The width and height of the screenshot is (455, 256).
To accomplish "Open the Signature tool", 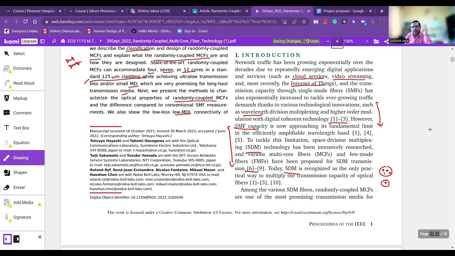I will click(x=22, y=217).
